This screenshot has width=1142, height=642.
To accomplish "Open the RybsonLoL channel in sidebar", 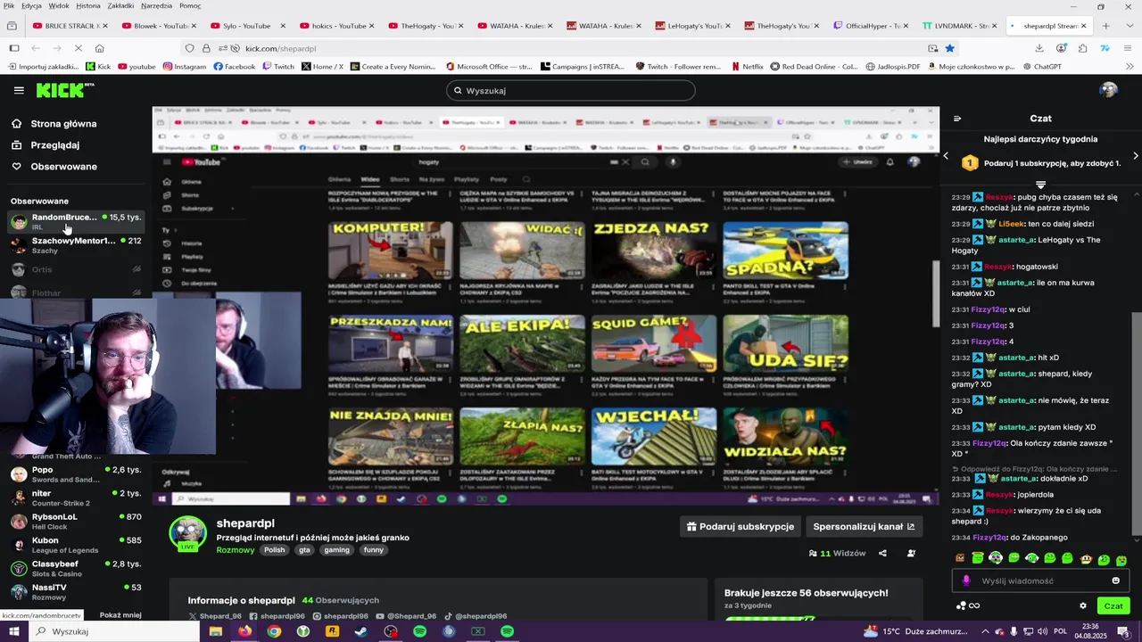I will coord(76,521).
